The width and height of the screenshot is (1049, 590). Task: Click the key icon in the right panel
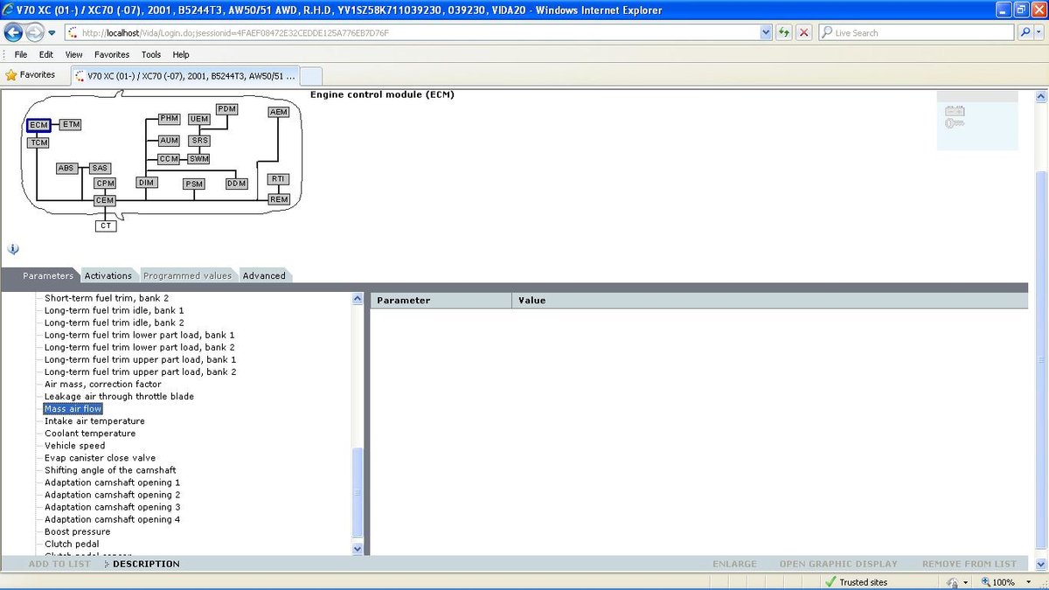(x=953, y=123)
